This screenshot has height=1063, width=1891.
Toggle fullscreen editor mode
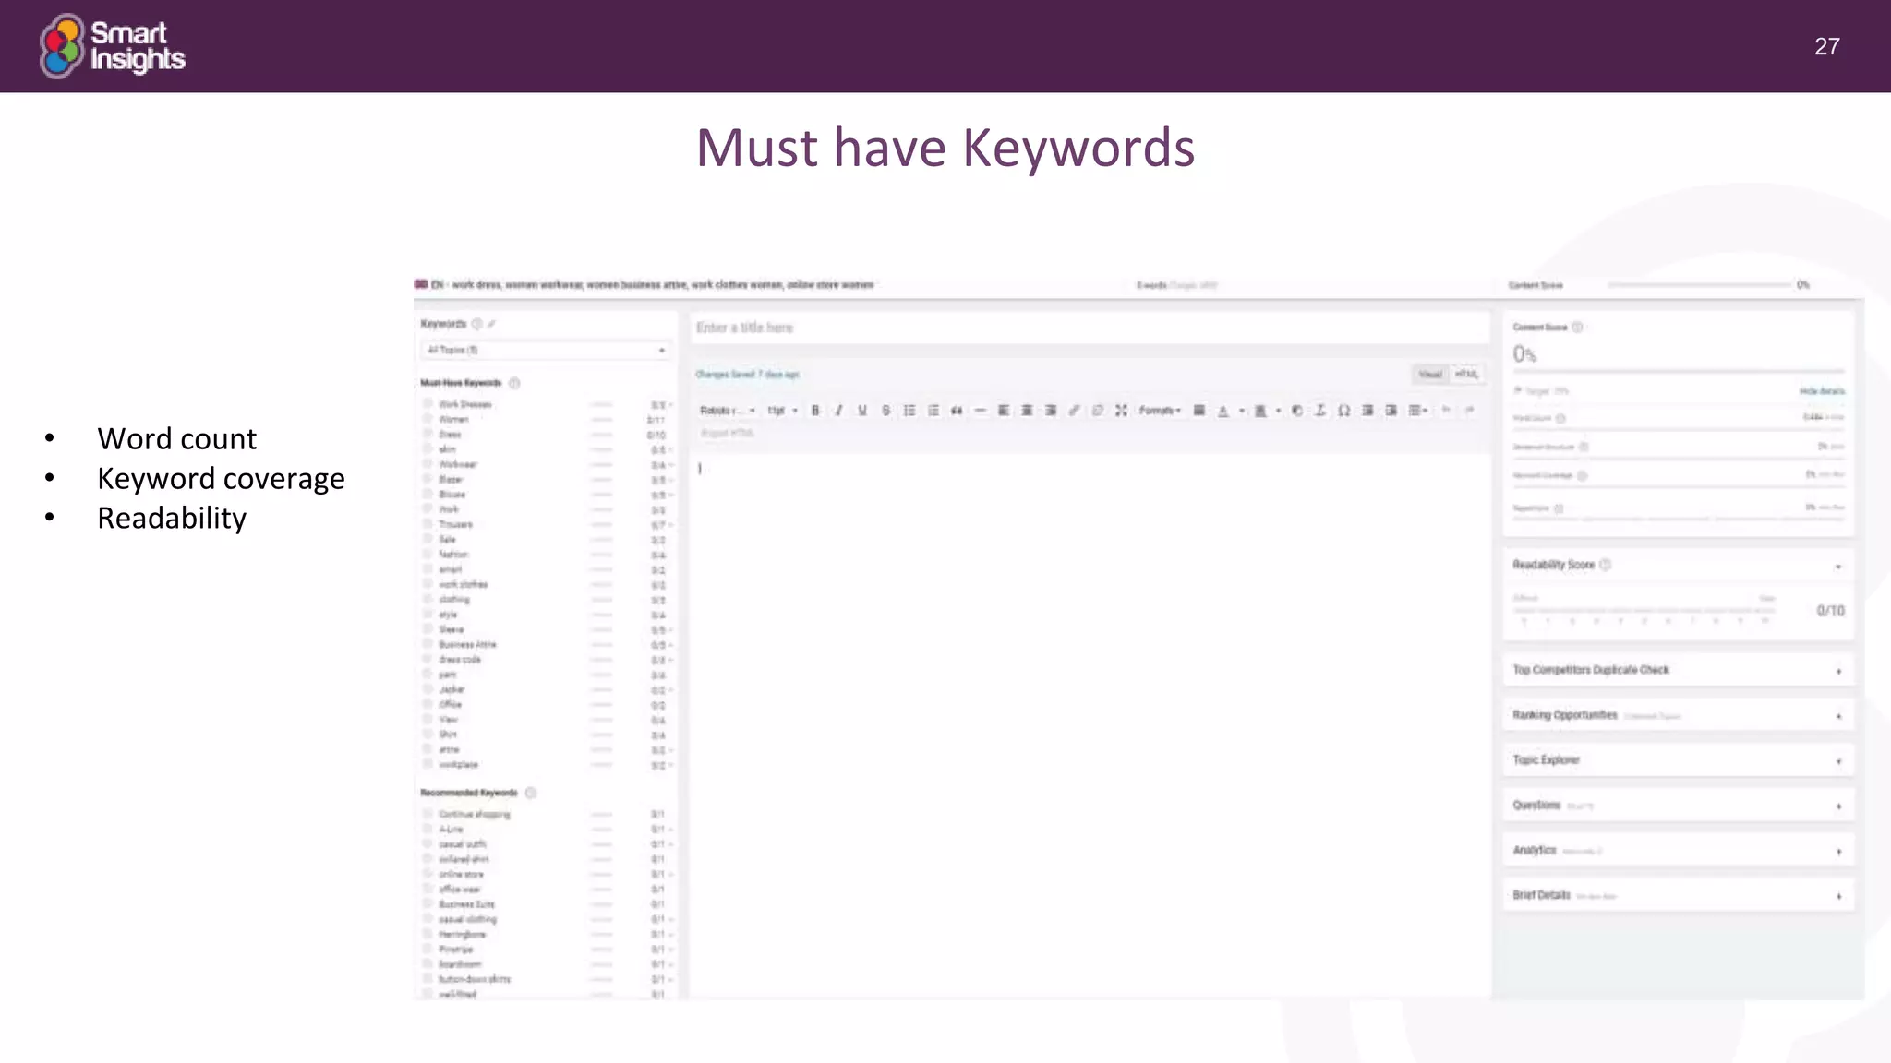(x=1121, y=411)
